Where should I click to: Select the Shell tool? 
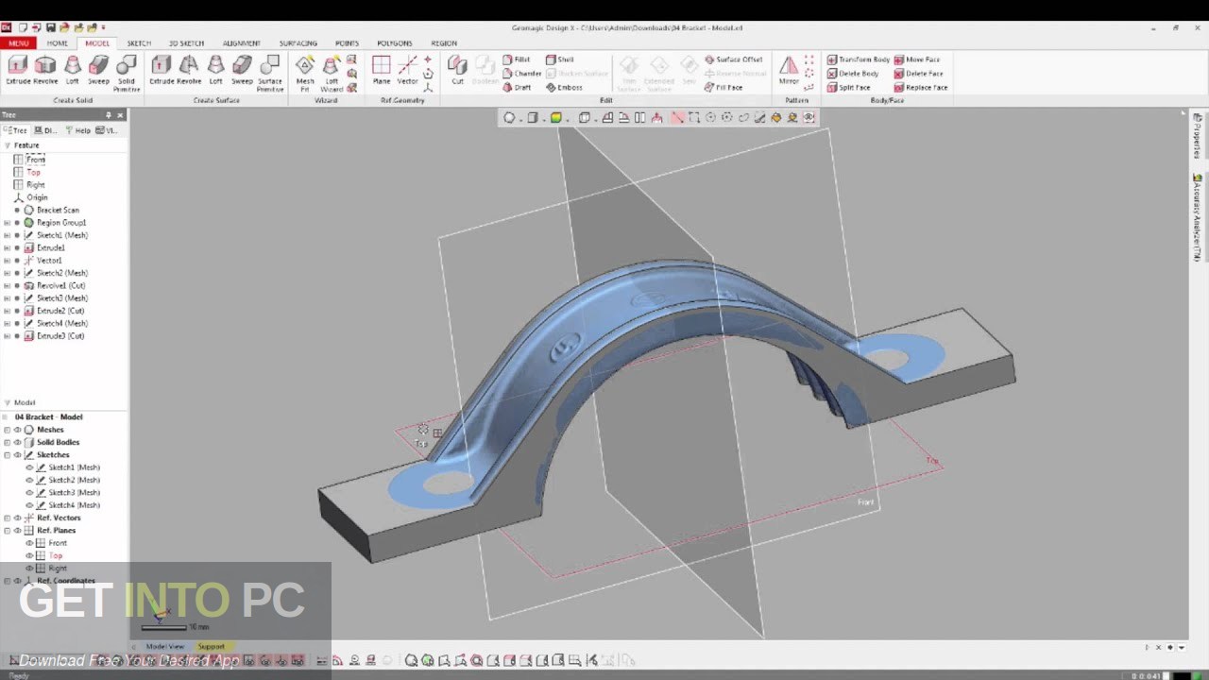(559, 59)
